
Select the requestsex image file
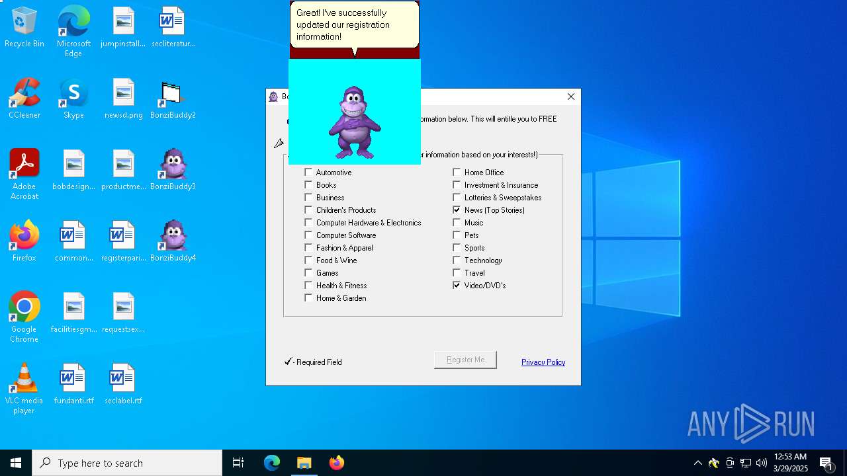tap(123, 313)
